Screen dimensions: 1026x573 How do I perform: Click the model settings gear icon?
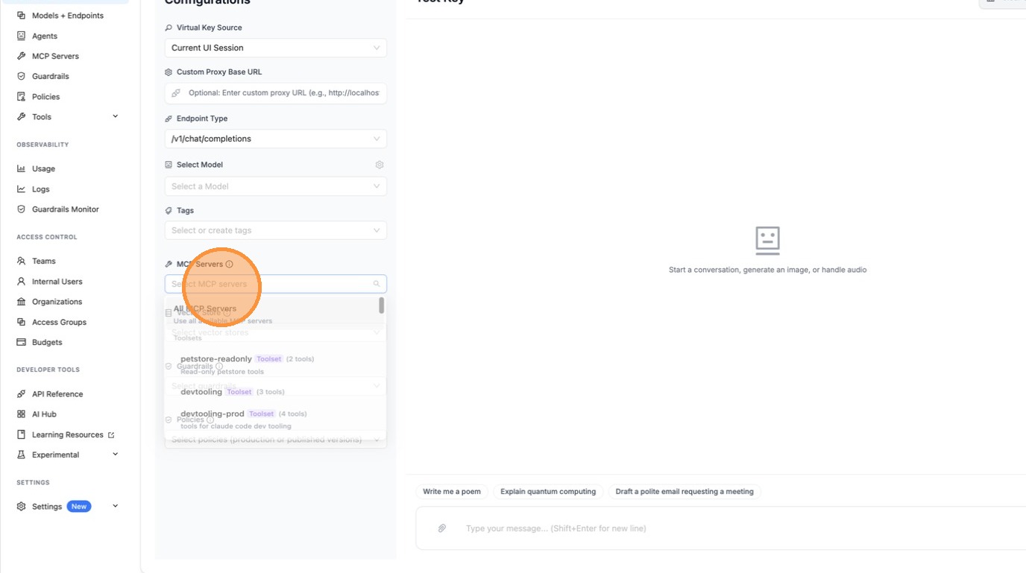coord(380,165)
